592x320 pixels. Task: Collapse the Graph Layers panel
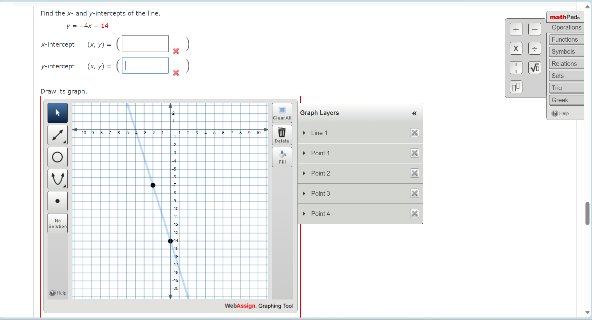point(415,113)
